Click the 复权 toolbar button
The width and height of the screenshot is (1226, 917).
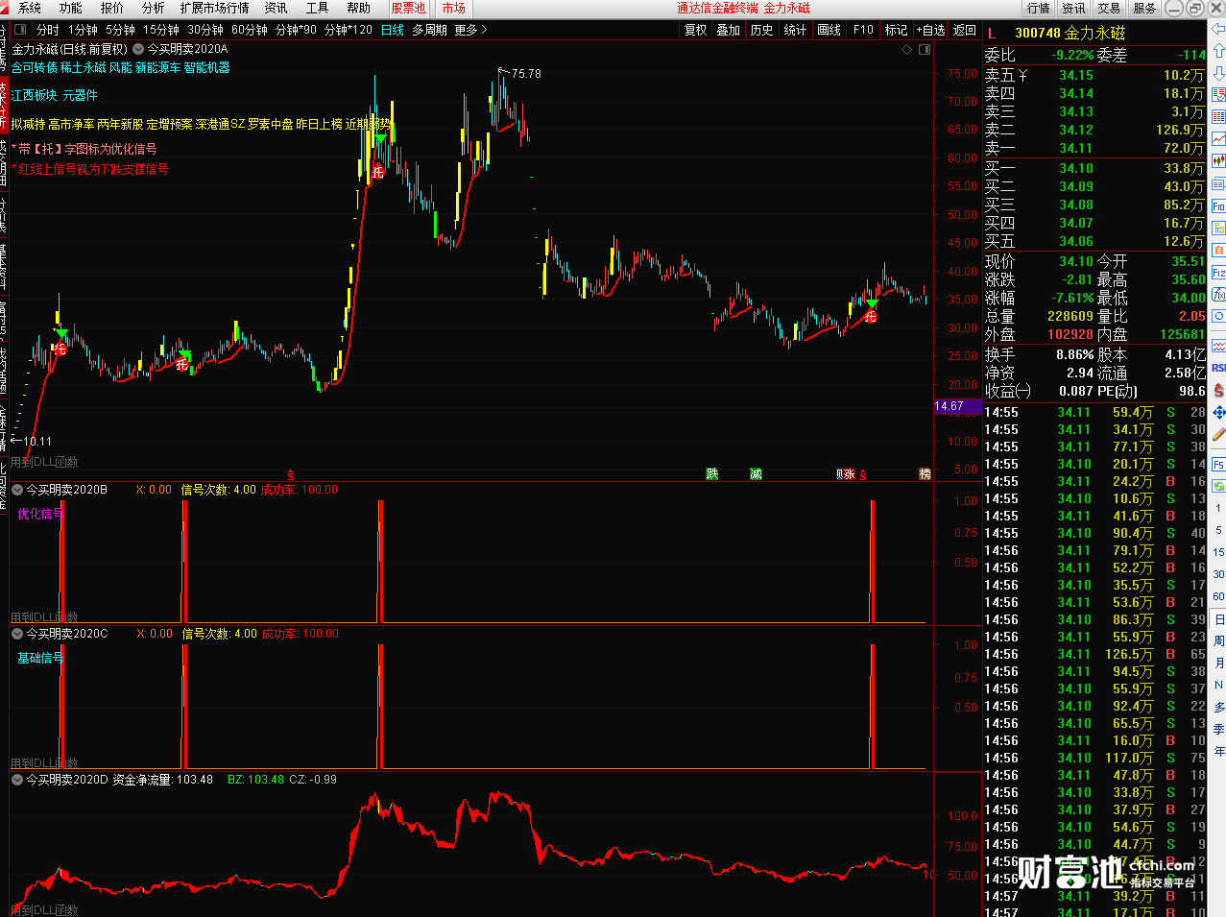click(x=696, y=30)
